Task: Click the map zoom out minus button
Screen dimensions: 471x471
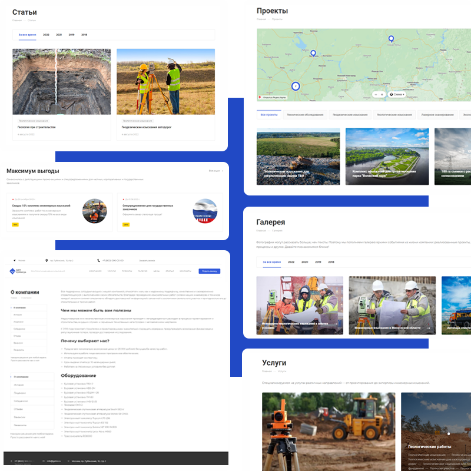Action: point(375,94)
